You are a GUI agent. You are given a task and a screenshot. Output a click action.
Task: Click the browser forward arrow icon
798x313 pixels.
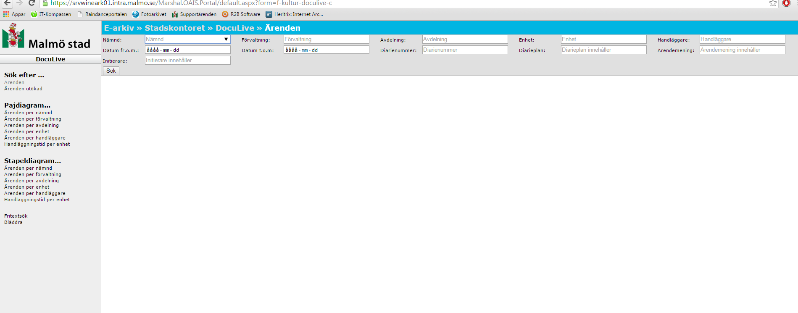19,3
